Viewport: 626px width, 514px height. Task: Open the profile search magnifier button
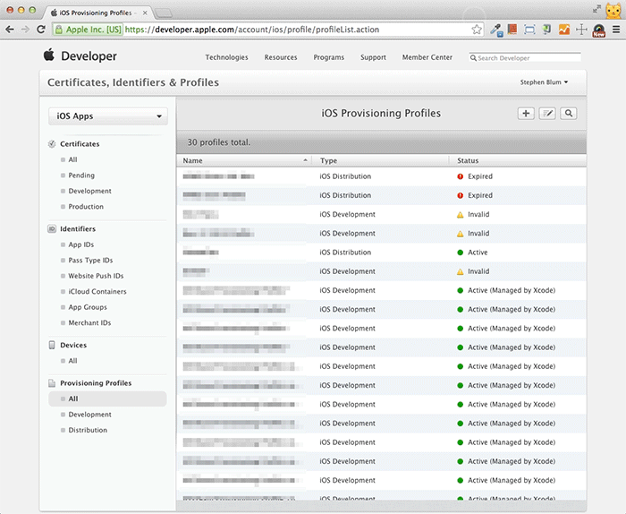click(569, 114)
